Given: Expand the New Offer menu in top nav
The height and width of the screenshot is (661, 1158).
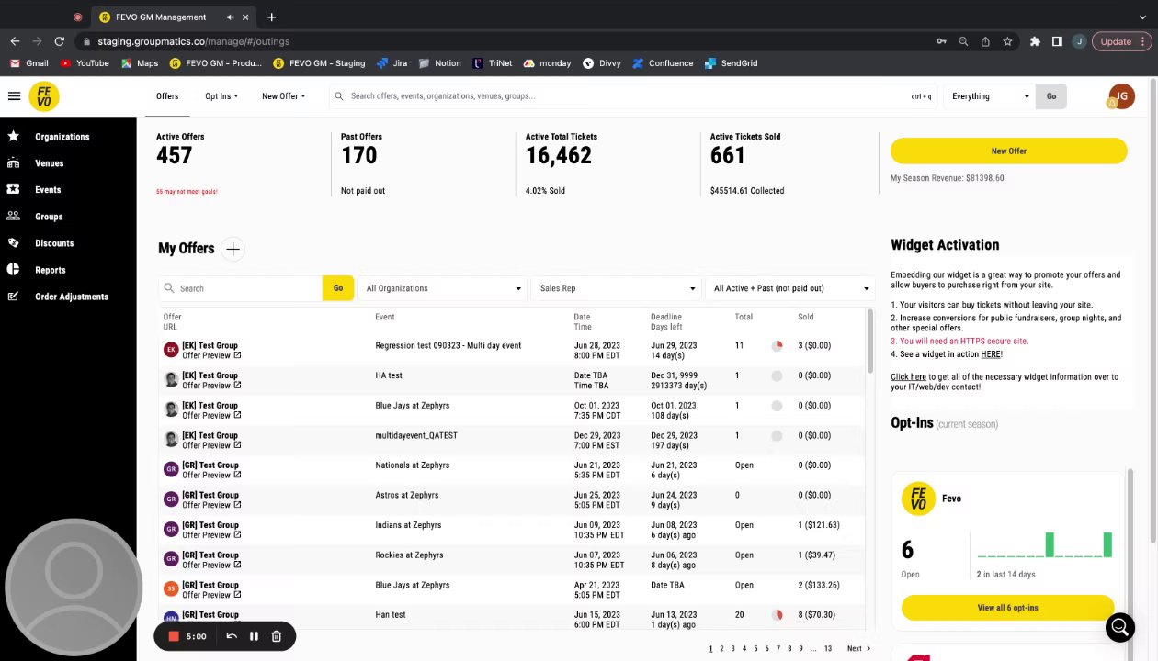Looking at the screenshot, I should 283,96.
